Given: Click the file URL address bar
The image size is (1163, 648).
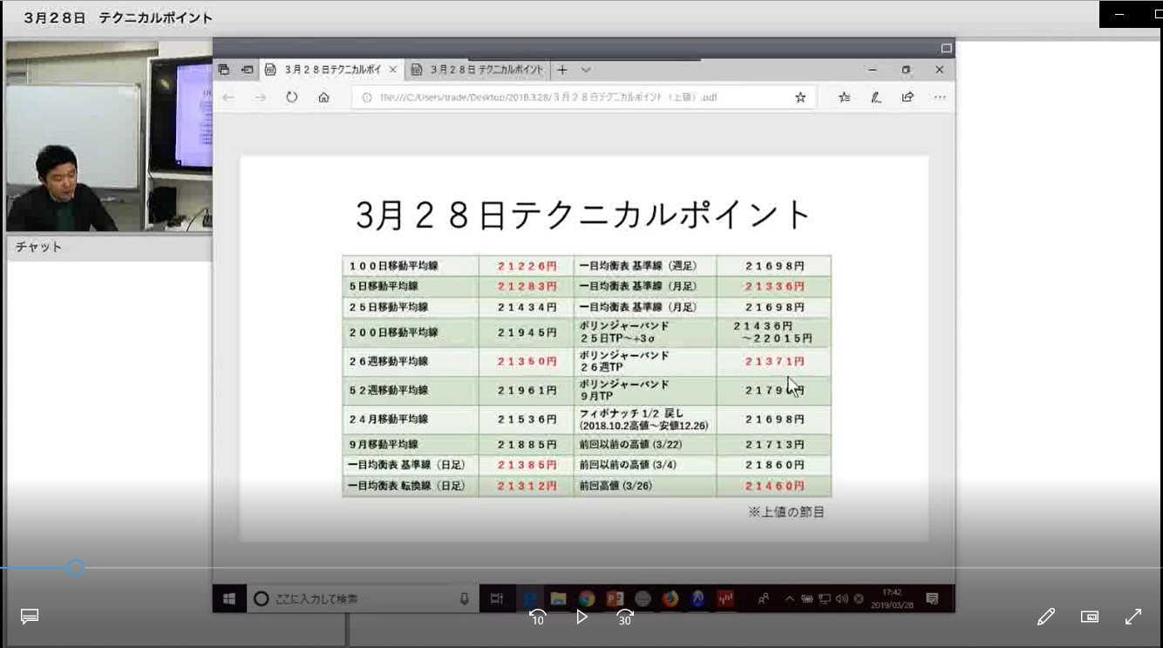Looking at the screenshot, I should point(575,97).
